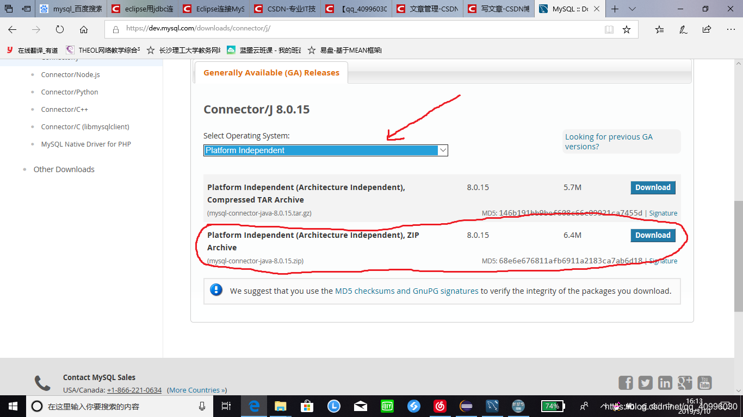This screenshot has height=417, width=743.
Task: Open the More Countries link
Action: point(196,390)
